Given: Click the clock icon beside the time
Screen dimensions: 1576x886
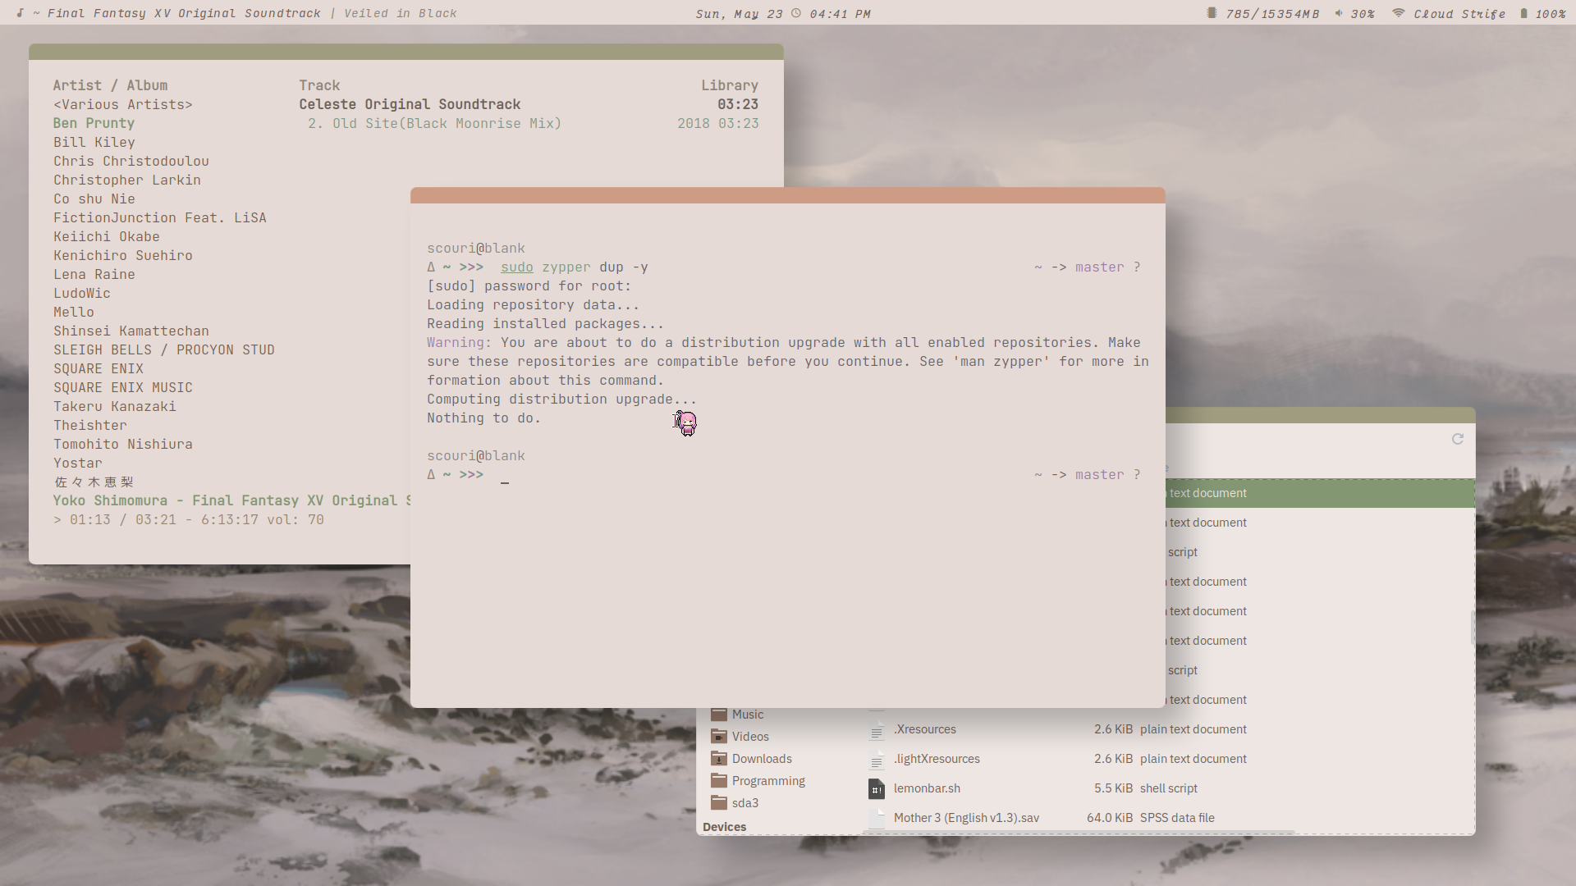Looking at the screenshot, I should pyautogui.click(x=796, y=13).
